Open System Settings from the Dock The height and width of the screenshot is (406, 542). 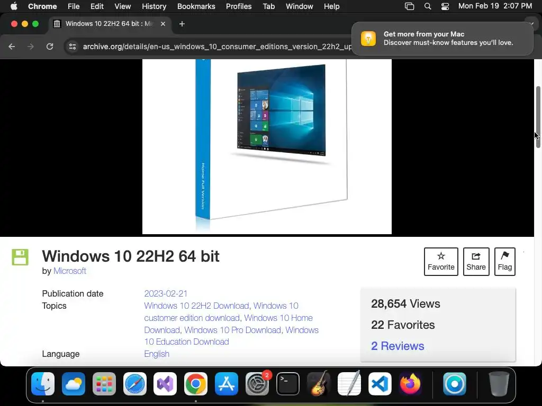coord(257,384)
